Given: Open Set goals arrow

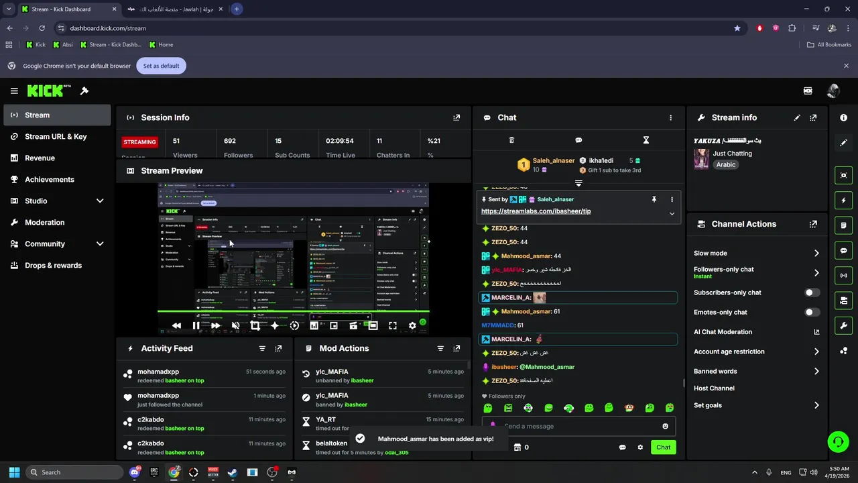Looking at the screenshot, I should (x=816, y=405).
